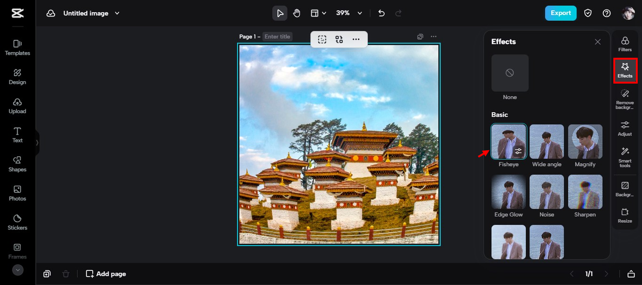Open the Adjust tab

(625, 128)
